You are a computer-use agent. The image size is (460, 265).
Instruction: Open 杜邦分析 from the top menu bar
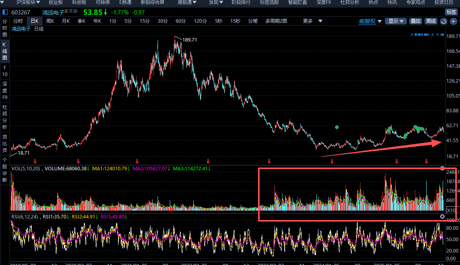click(350, 2)
